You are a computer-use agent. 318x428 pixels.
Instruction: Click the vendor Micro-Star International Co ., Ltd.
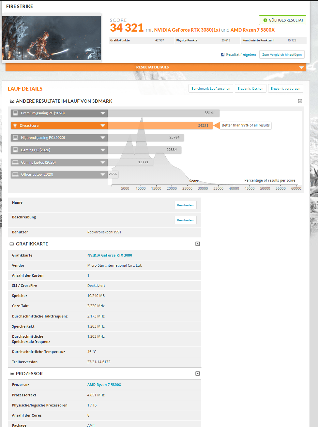coord(114,266)
